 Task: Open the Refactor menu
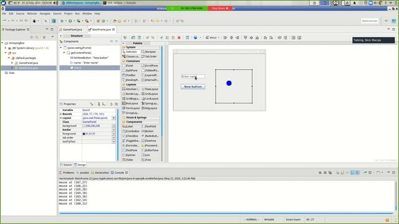(32, 14)
